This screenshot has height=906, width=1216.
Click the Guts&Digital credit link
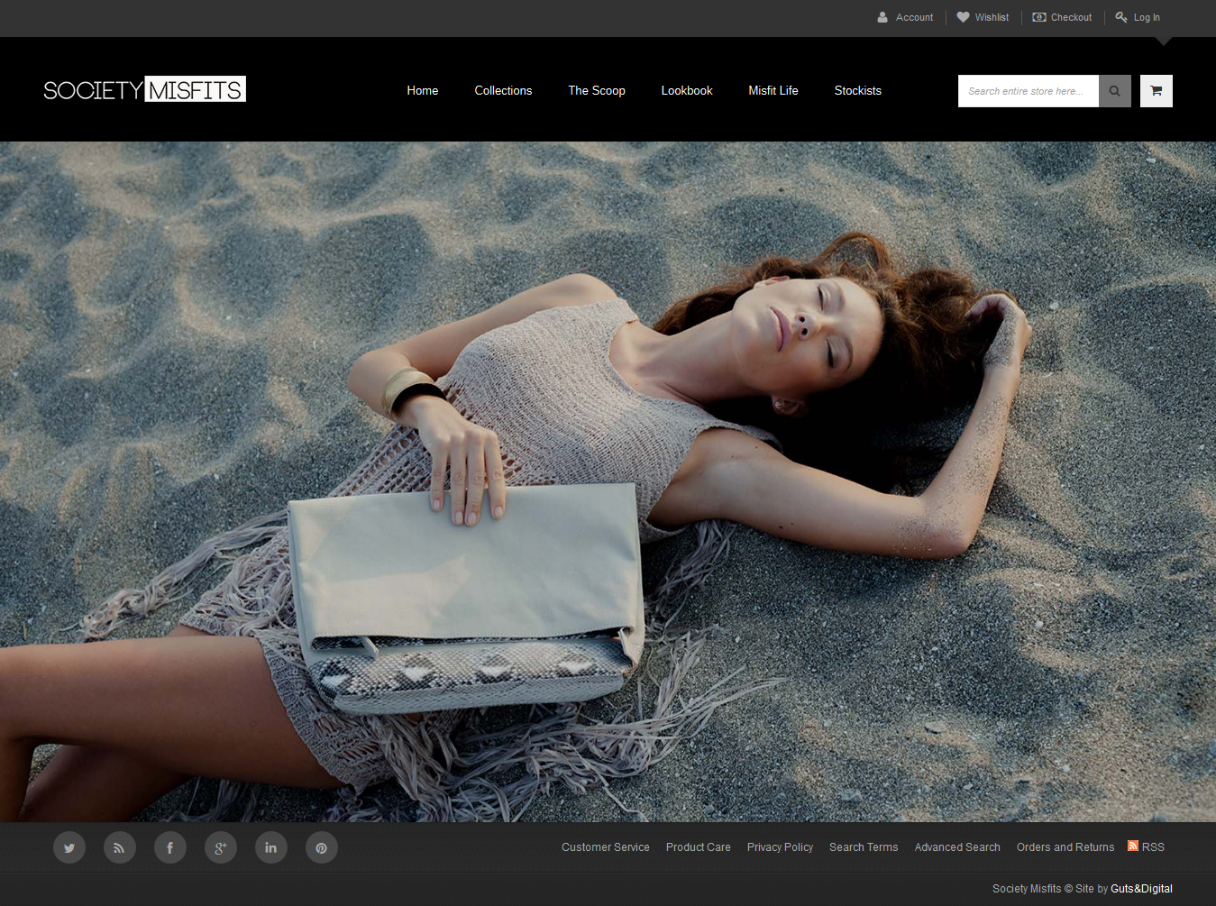[1141, 889]
